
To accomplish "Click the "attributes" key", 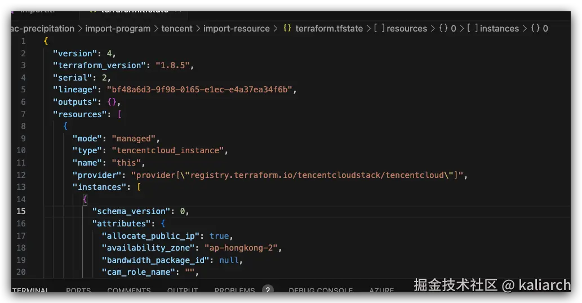I will (x=121, y=223).
